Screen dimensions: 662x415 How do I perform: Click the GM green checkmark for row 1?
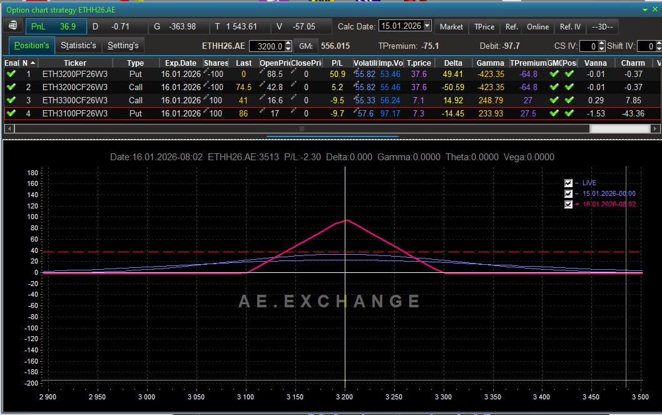[554, 74]
